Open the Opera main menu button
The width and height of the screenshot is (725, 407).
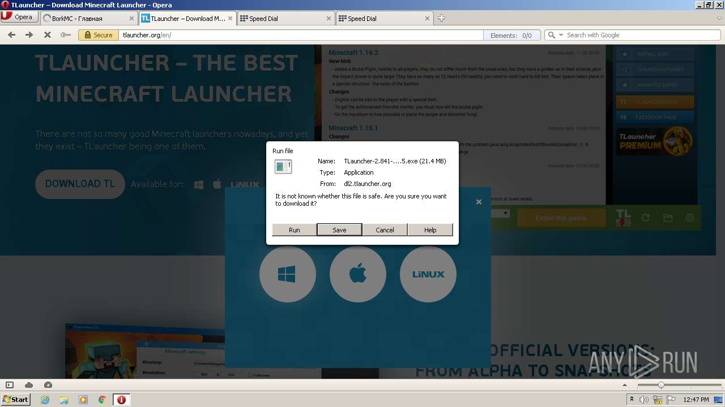click(19, 18)
